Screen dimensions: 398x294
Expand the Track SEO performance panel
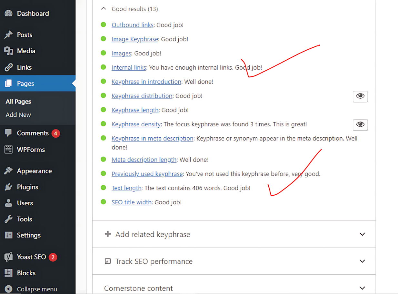[362, 261]
